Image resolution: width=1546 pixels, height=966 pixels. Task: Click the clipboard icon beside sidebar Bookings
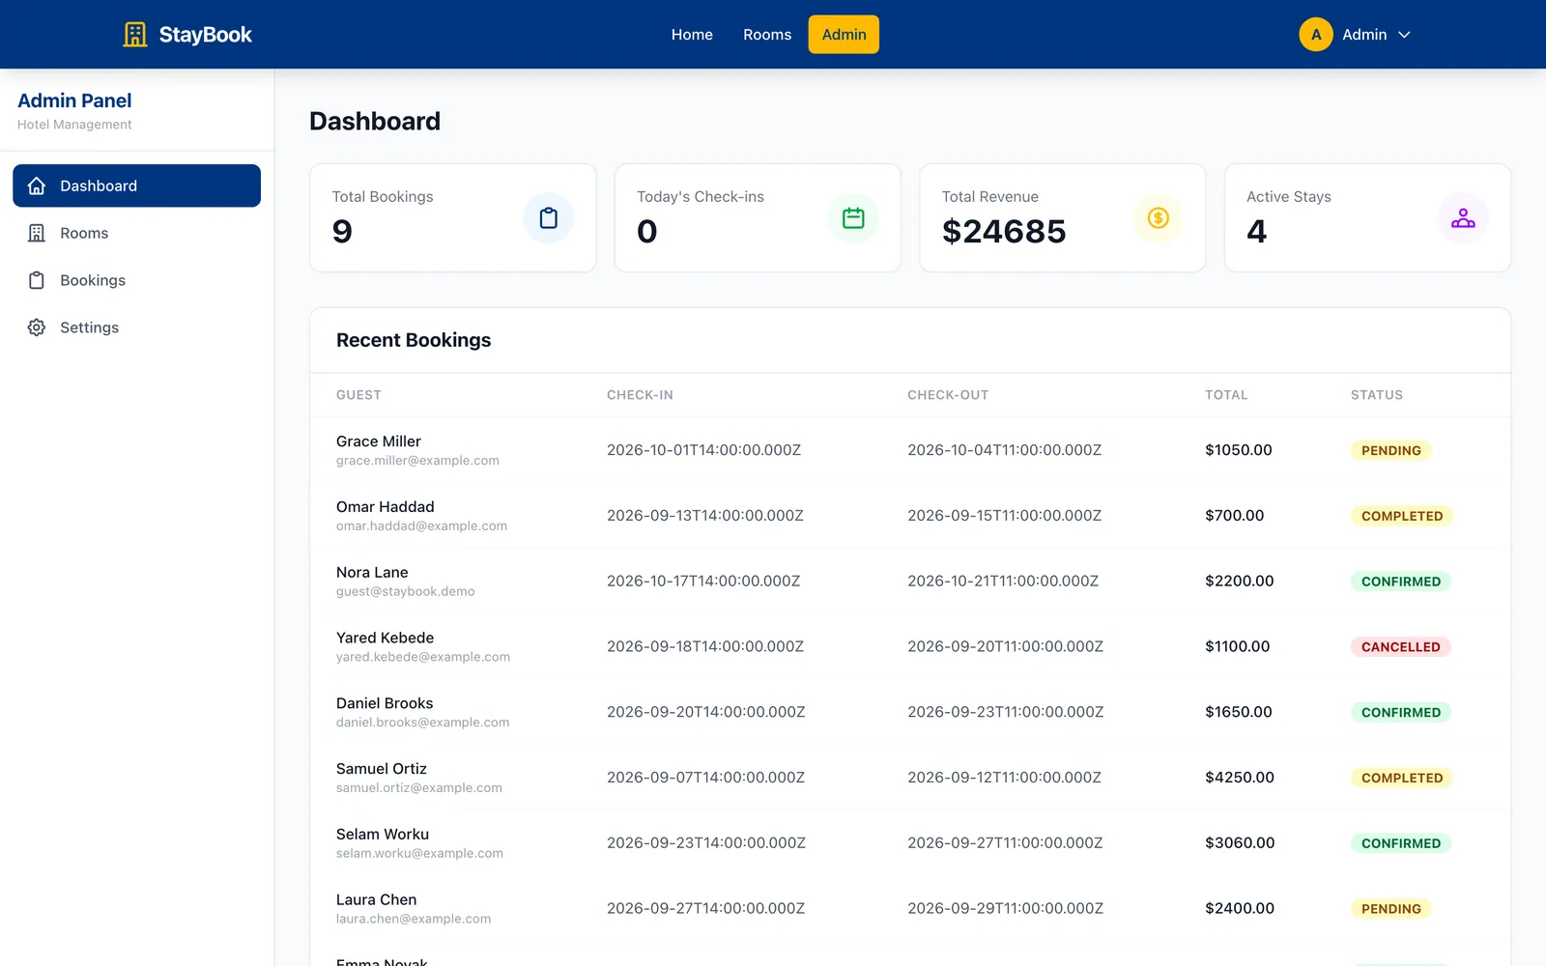[37, 280]
